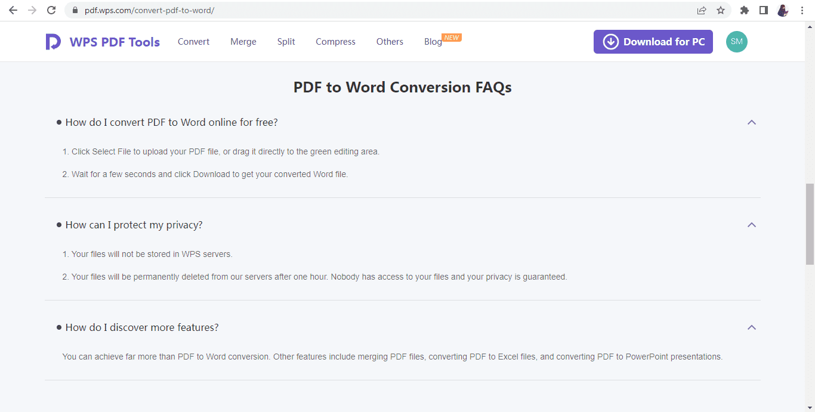Click the WPS PDF Tools logo
This screenshot has height=412, width=815.
pos(102,42)
